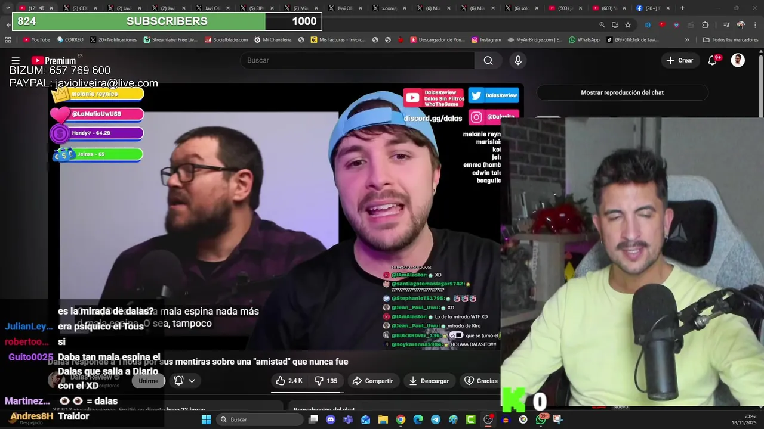Image resolution: width=764 pixels, height=429 pixels.
Task: Share the video via Compartir
Action: (x=372, y=381)
